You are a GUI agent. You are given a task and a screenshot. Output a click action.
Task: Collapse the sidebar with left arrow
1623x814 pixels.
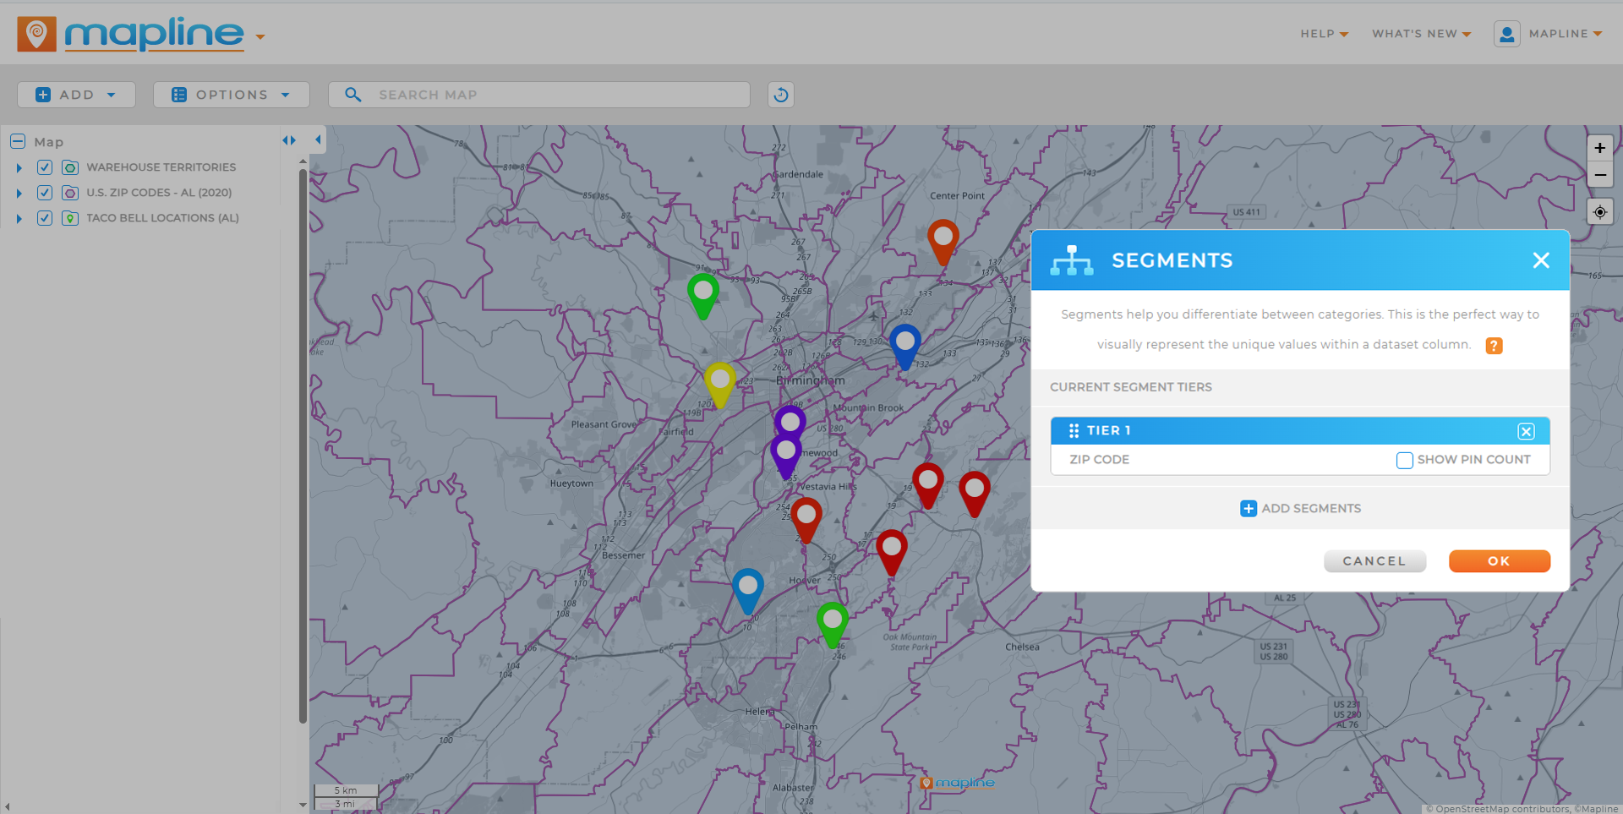tap(318, 139)
